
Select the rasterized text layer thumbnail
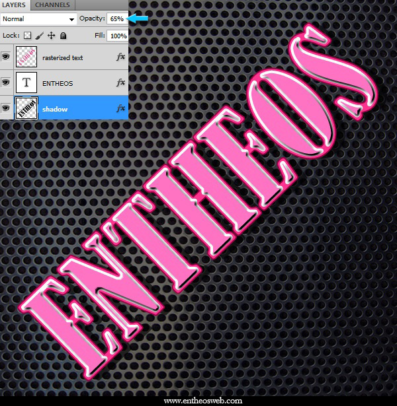coord(26,57)
